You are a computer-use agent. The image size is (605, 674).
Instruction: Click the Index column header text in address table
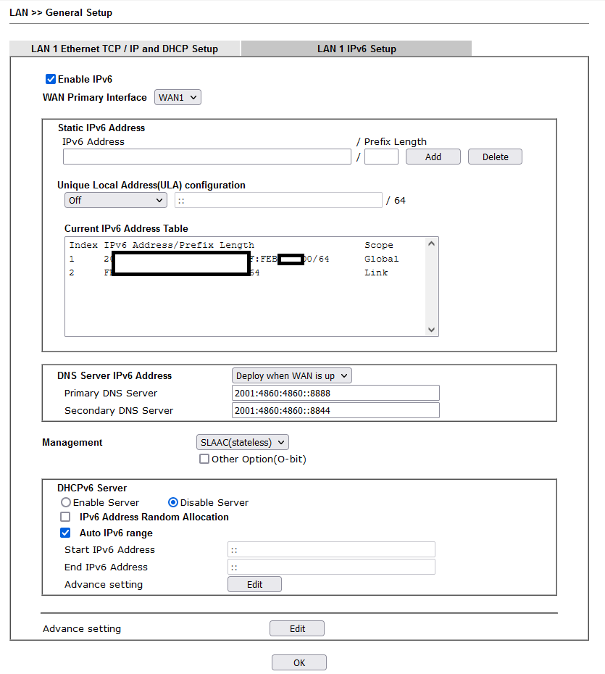click(x=83, y=245)
